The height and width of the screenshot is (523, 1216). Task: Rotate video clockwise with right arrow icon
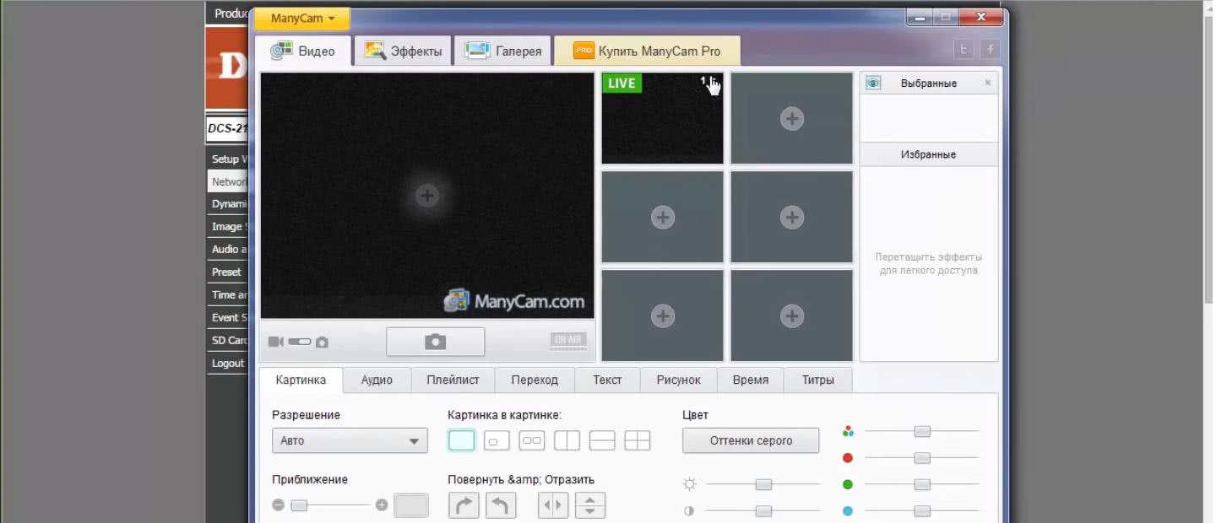pyautogui.click(x=464, y=505)
